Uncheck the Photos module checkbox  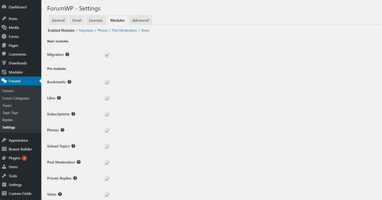(x=107, y=130)
